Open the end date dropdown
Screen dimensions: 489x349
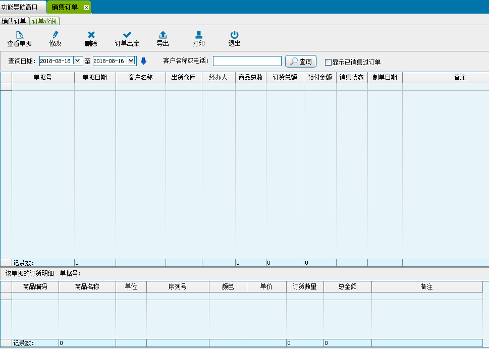click(131, 61)
